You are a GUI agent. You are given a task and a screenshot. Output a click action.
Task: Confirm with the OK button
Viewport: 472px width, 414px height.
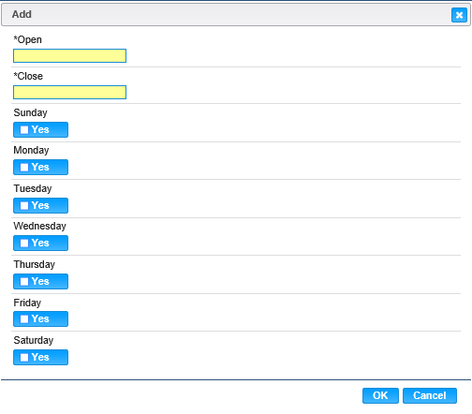click(380, 395)
